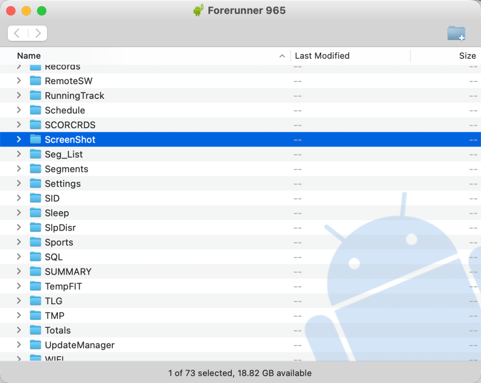Select the TMP folder icon

click(x=36, y=316)
